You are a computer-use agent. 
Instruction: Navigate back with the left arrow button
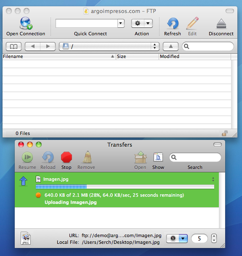click(32, 47)
